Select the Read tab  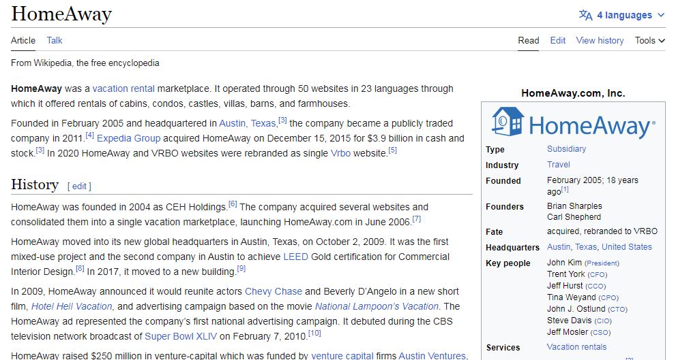528,40
